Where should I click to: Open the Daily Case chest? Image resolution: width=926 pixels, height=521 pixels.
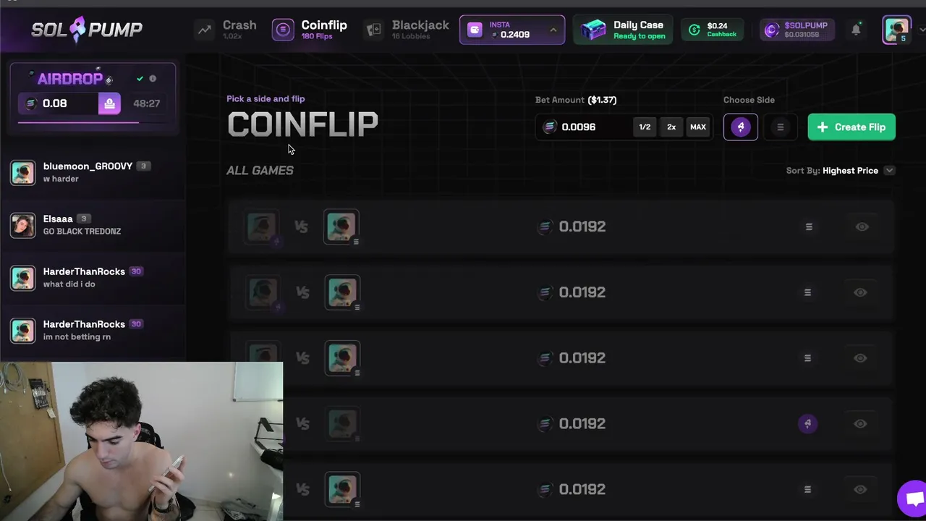[623, 30]
